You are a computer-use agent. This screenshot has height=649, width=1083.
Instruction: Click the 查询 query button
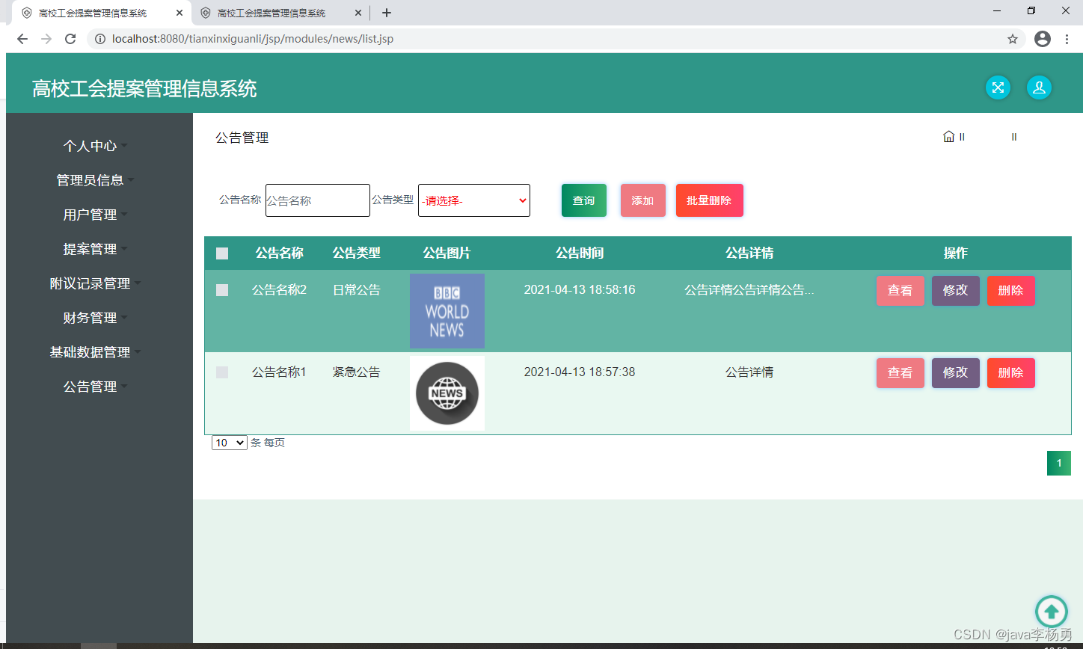click(583, 200)
